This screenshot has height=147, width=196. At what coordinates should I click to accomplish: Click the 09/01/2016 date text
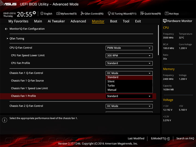point(10,13)
